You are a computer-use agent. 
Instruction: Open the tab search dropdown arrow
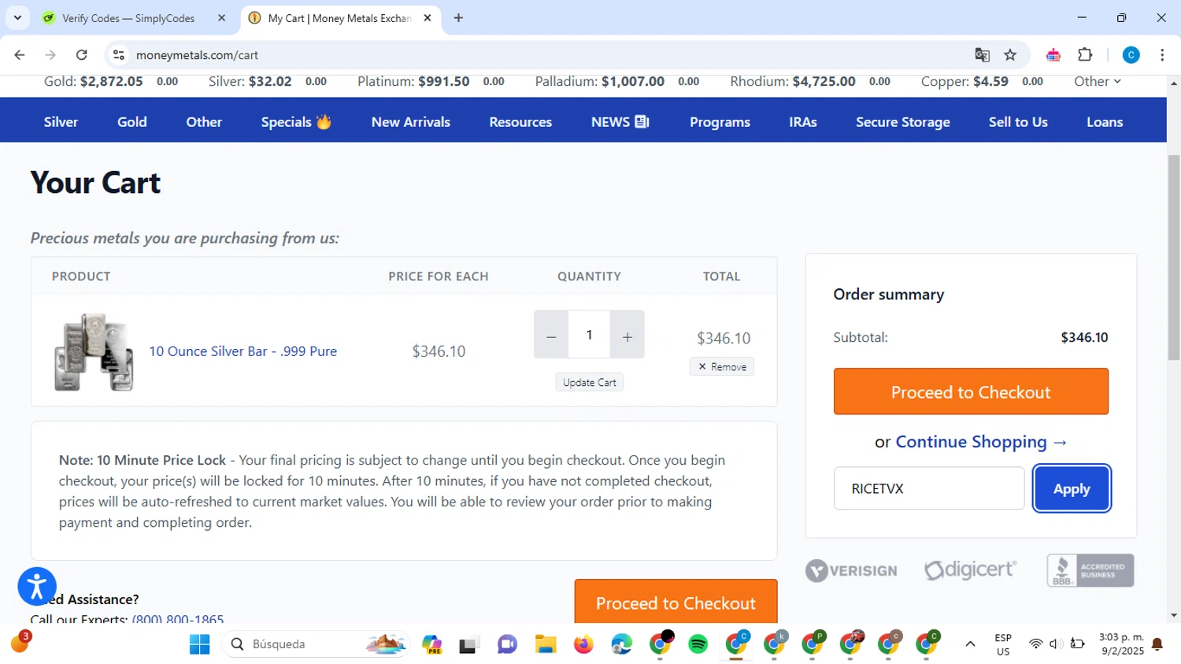pyautogui.click(x=17, y=18)
